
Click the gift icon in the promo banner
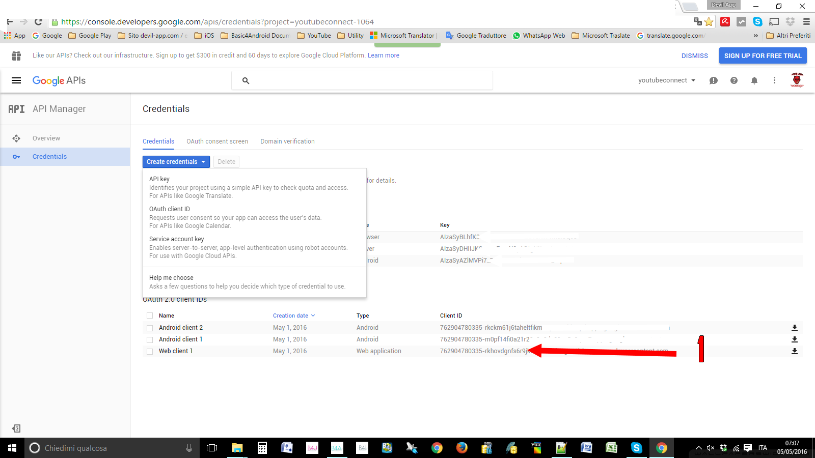(16, 55)
